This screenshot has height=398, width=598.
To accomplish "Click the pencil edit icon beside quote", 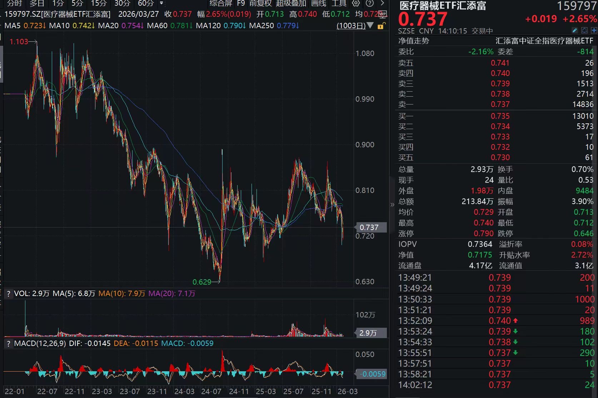I will [574, 31].
